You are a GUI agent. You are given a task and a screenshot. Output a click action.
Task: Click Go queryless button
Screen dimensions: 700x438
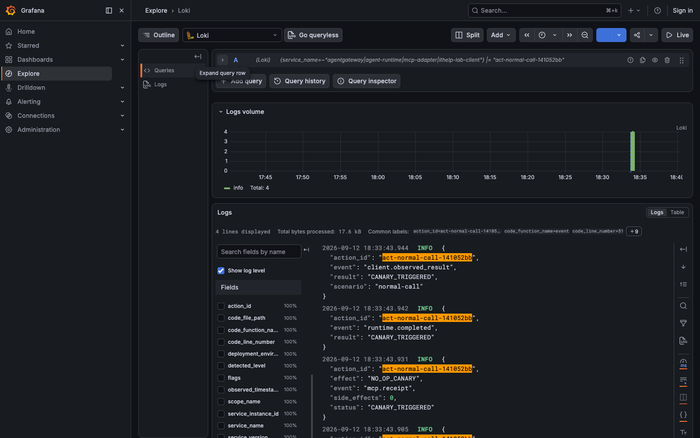(313, 35)
